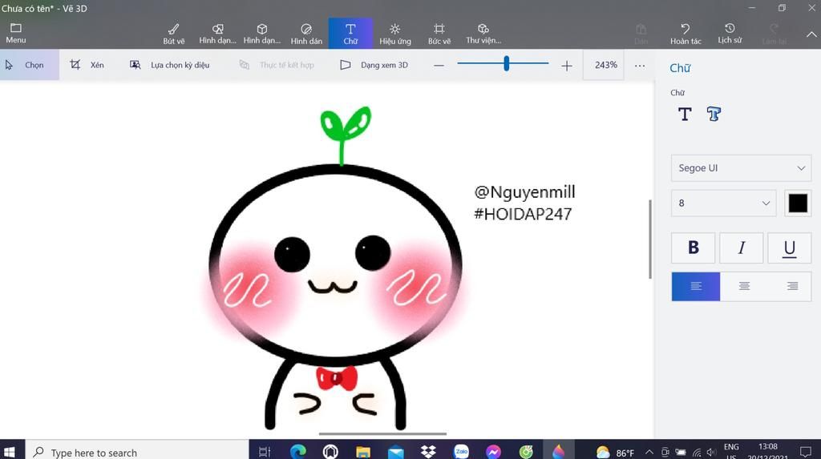Show hidden system tray icons

(649, 452)
